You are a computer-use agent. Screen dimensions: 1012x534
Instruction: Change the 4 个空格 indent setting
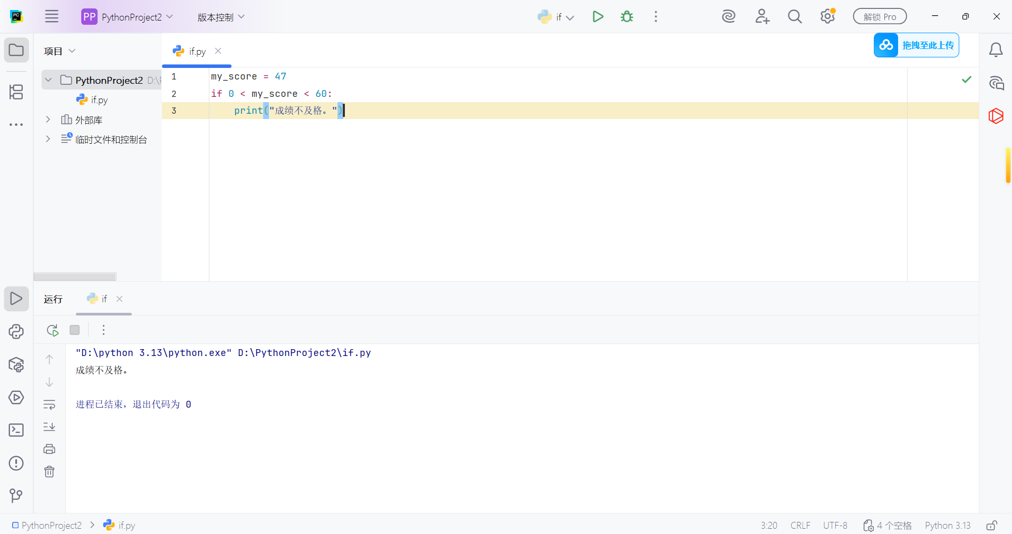click(x=888, y=525)
